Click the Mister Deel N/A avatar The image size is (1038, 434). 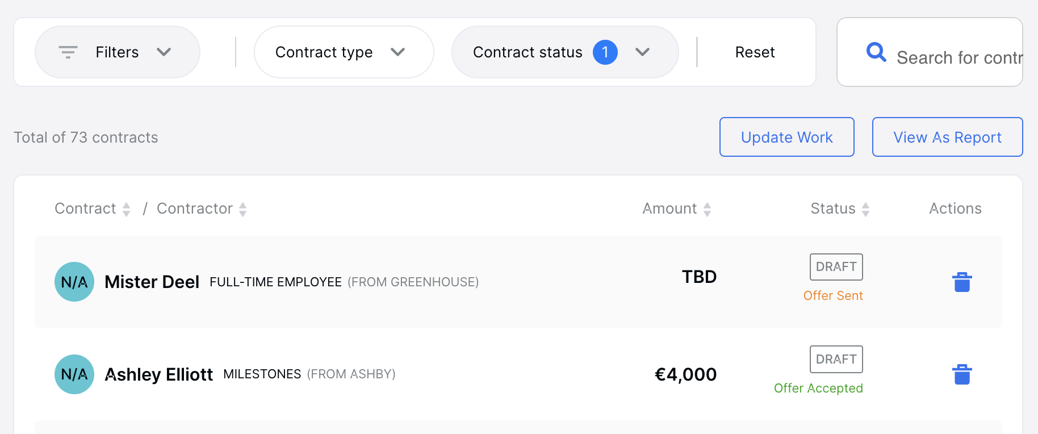pyautogui.click(x=74, y=282)
